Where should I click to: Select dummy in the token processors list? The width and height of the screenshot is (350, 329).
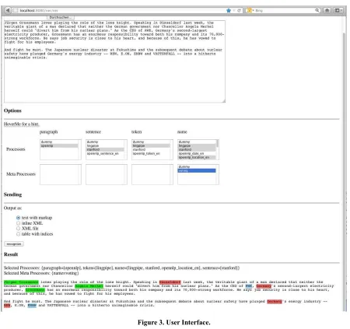[x=151, y=142]
